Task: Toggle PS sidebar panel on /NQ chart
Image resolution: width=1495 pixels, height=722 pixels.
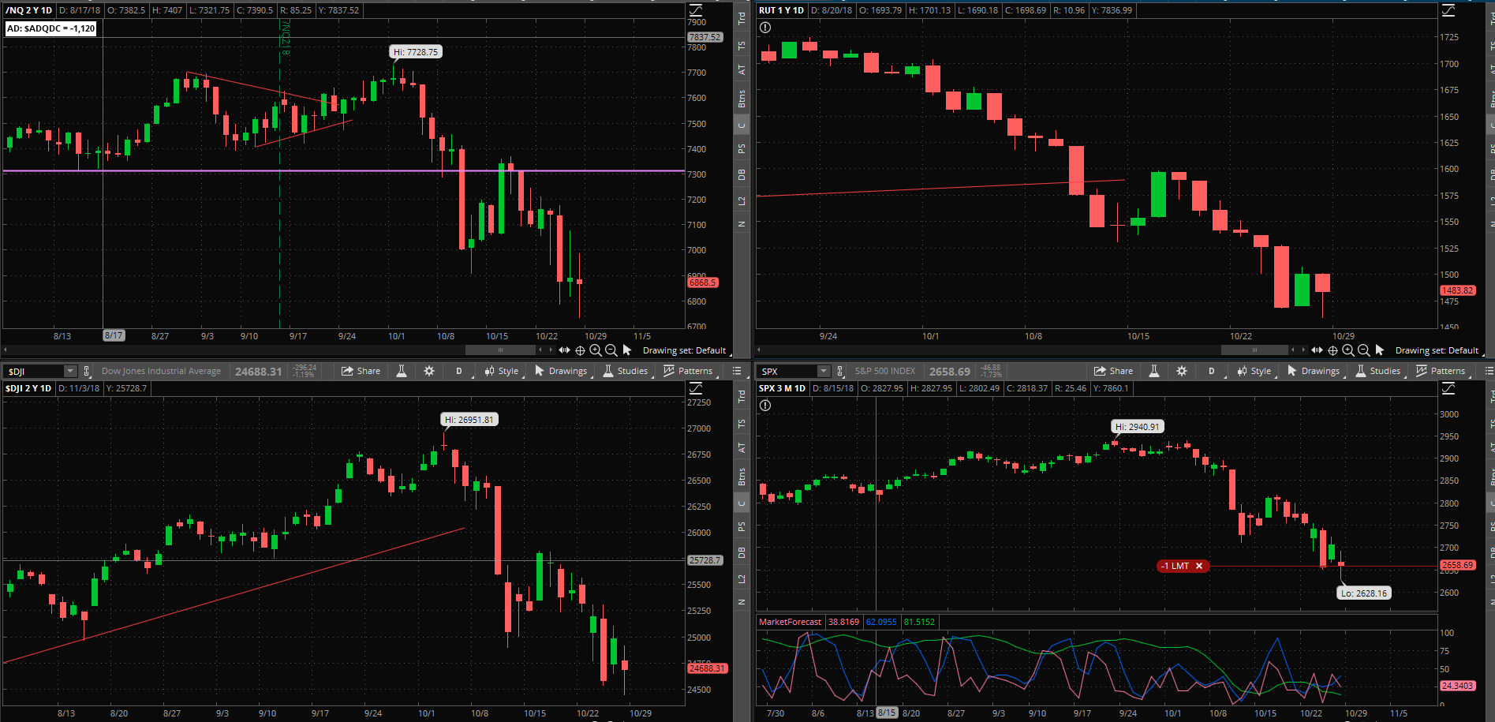Action: 742,149
